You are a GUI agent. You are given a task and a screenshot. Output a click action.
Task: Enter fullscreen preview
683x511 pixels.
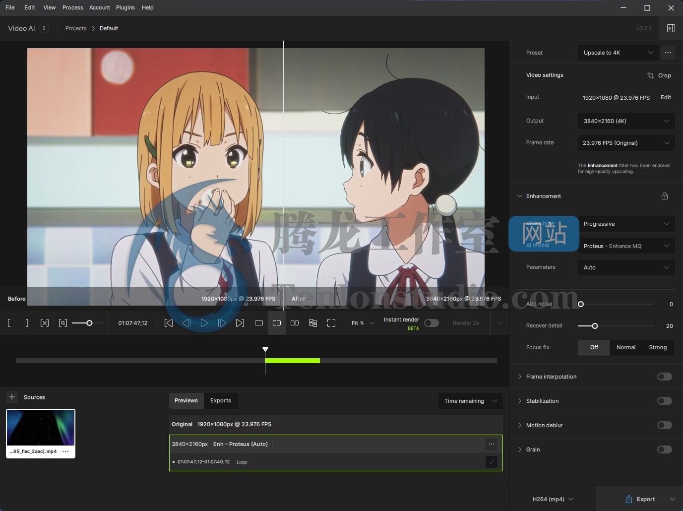tap(331, 323)
